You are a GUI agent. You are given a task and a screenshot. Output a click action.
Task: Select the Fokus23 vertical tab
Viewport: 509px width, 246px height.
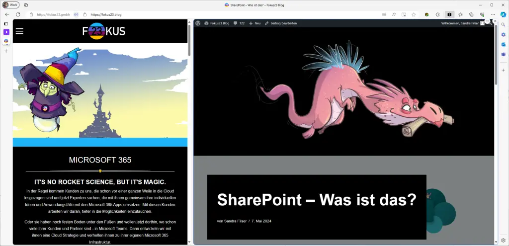point(6,41)
